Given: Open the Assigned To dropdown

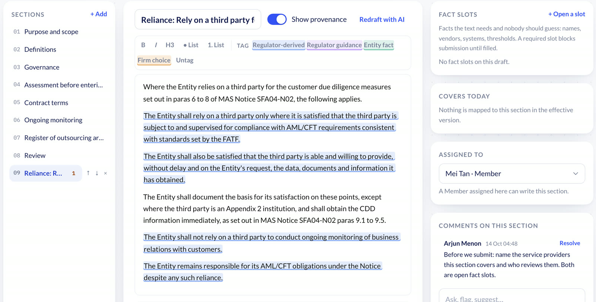Looking at the screenshot, I should (512, 174).
